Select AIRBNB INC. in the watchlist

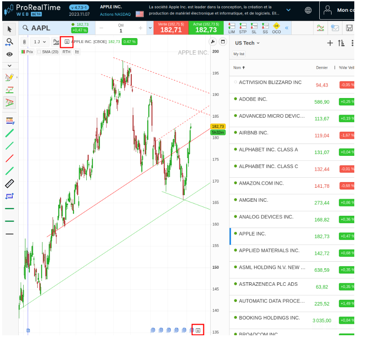292,135
